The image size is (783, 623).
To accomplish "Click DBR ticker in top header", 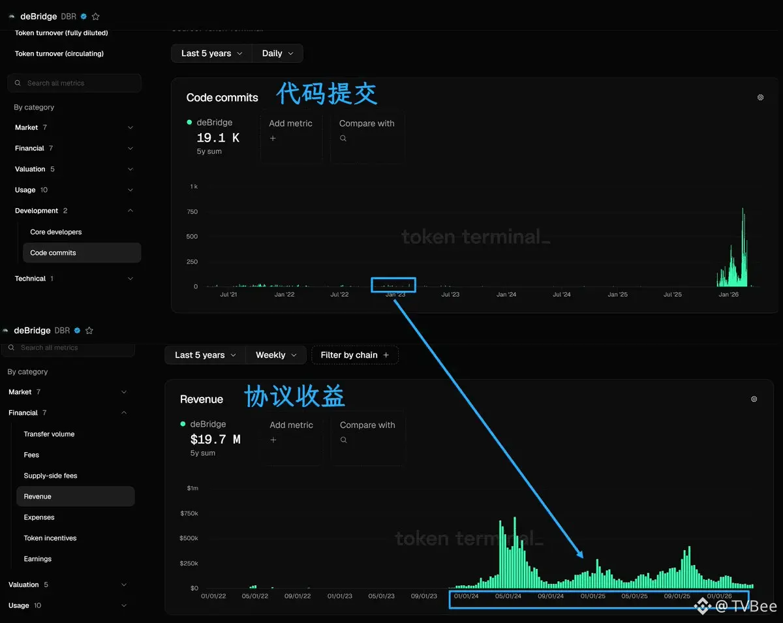I will point(69,16).
